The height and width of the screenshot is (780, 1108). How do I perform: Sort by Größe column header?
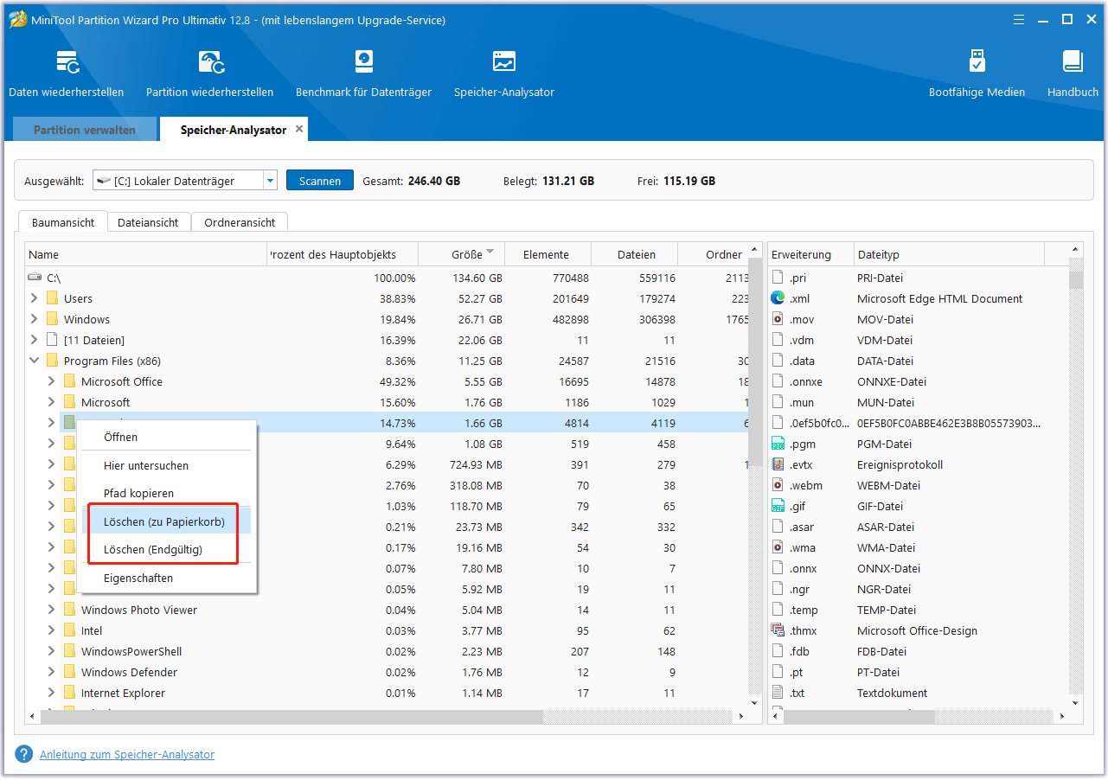click(461, 254)
